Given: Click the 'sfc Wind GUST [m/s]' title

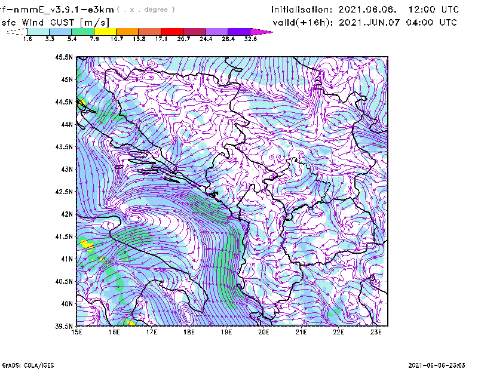Looking at the screenshot, I should (x=56, y=23).
